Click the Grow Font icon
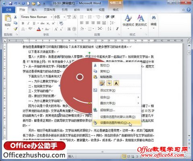Viewport: 193px width, 161px height. tap(56, 29)
